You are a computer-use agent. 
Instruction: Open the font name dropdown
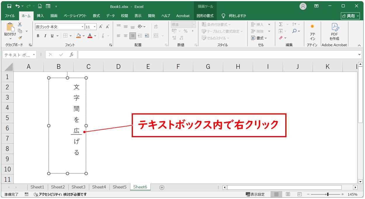pyautogui.click(x=82, y=27)
